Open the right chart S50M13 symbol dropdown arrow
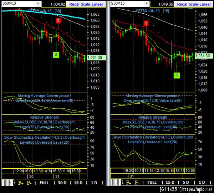The image size is (214, 193). 147,3
